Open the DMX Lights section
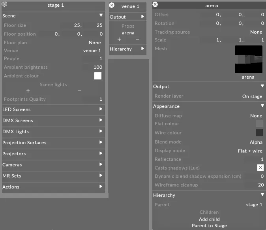The height and width of the screenshot is (230, 266). click(53, 132)
